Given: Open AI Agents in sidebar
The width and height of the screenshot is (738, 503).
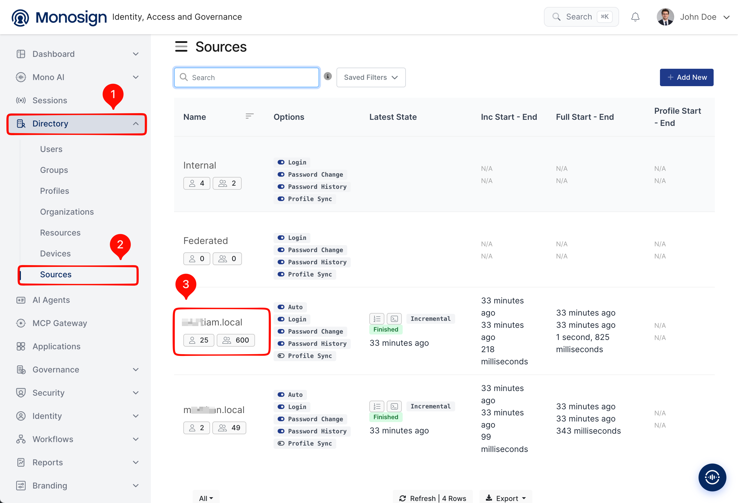Looking at the screenshot, I should (51, 300).
